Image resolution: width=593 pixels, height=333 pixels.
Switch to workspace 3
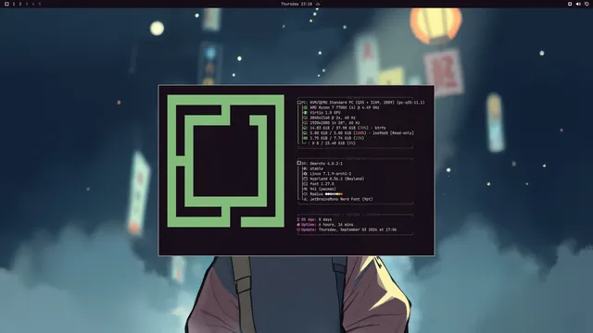coord(27,4)
